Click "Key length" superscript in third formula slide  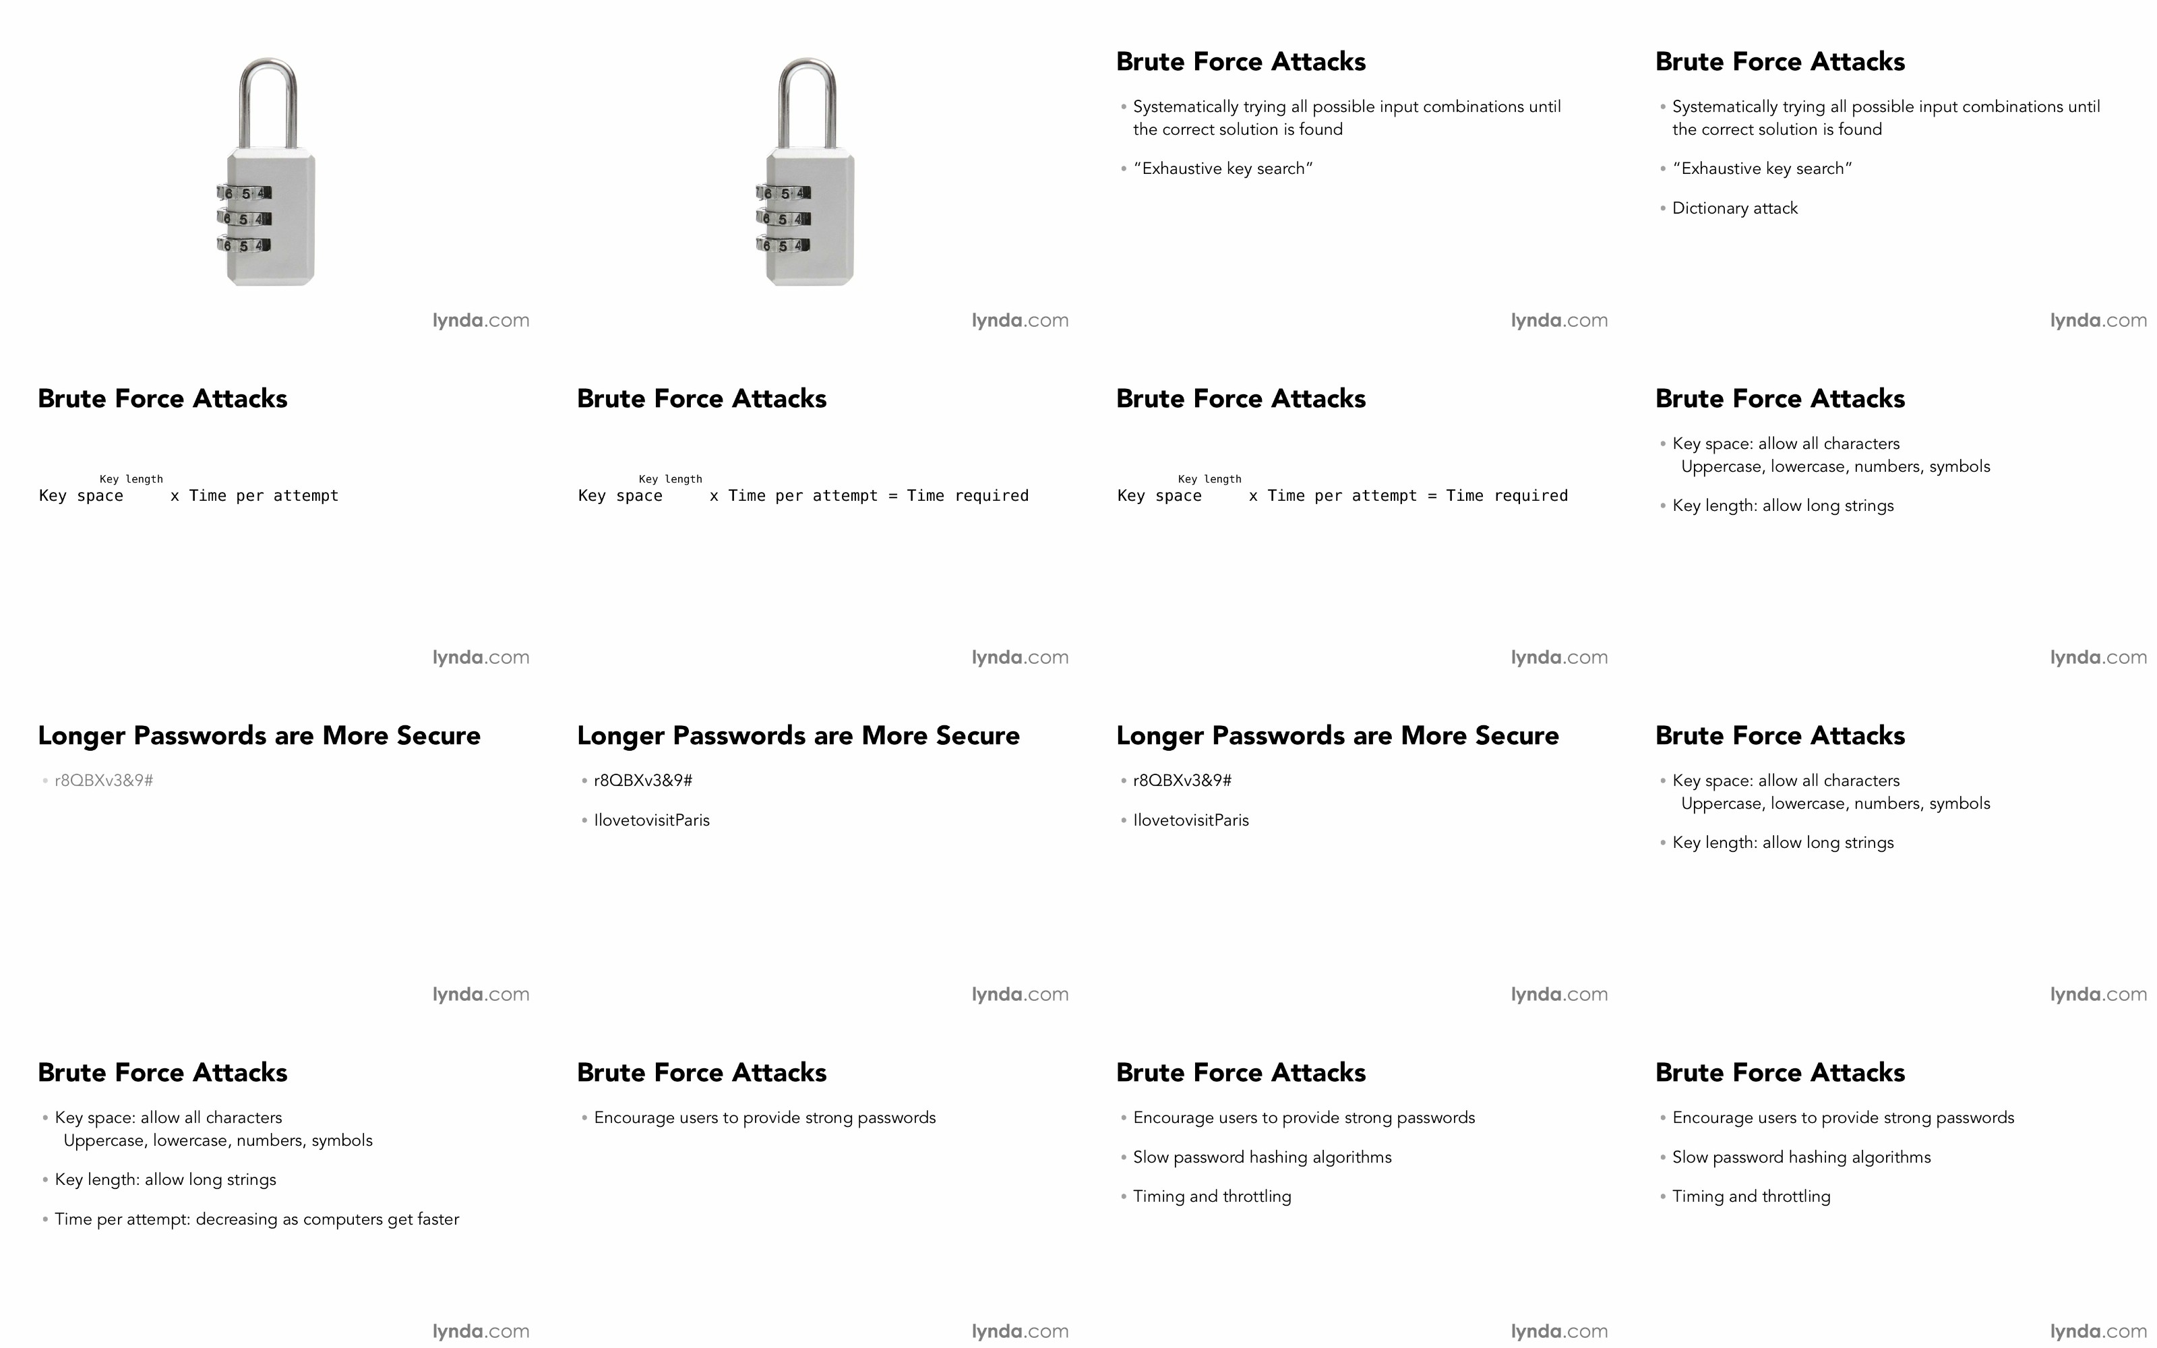[1209, 479]
